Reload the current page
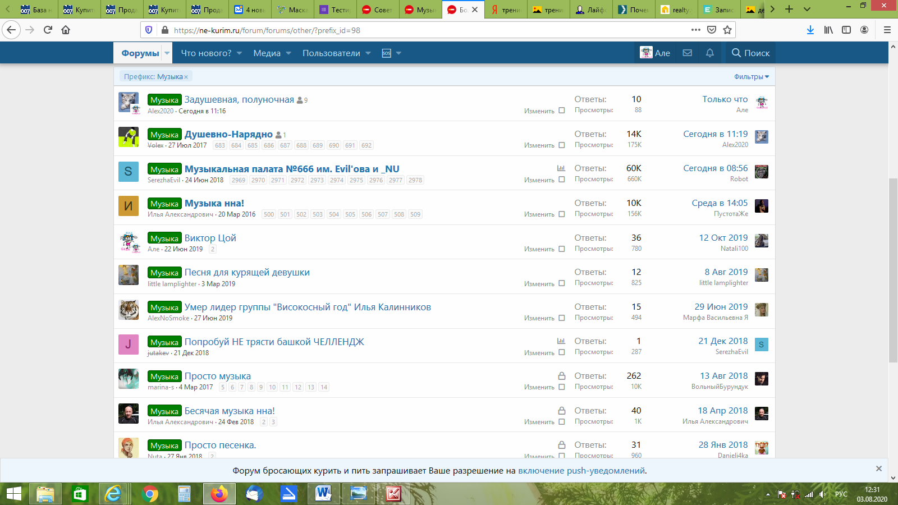898x505 pixels. [x=48, y=30]
